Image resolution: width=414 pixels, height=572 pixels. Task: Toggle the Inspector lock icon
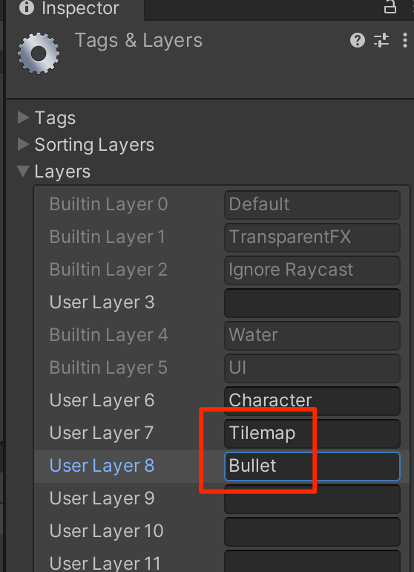click(x=390, y=7)
